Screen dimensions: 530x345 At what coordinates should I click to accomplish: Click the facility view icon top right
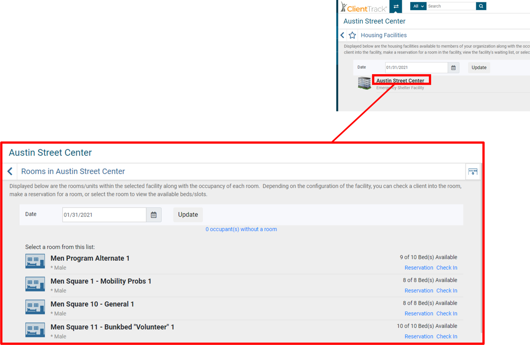click(x=473, y=172)
